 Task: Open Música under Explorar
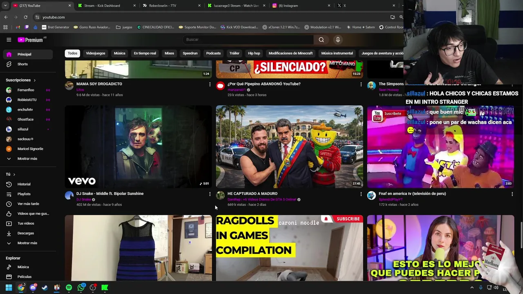coord(28,267)
